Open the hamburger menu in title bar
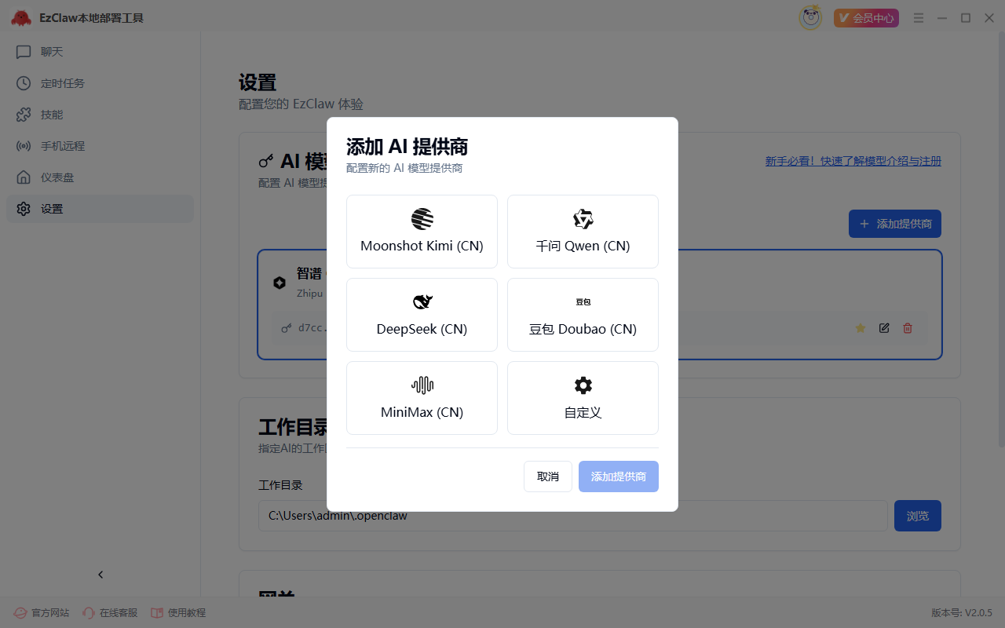 [x=919, y=18]
